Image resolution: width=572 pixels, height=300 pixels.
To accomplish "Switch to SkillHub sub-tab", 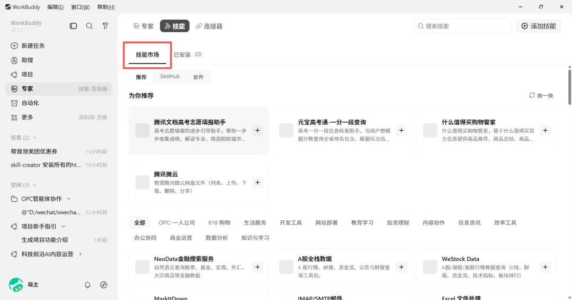I will (x=169, y=77).
